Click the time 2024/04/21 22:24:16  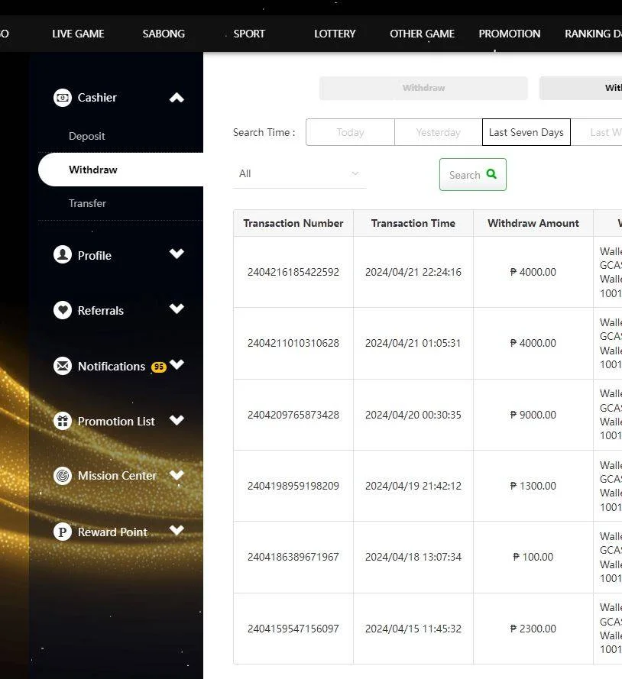click(413, 272)
